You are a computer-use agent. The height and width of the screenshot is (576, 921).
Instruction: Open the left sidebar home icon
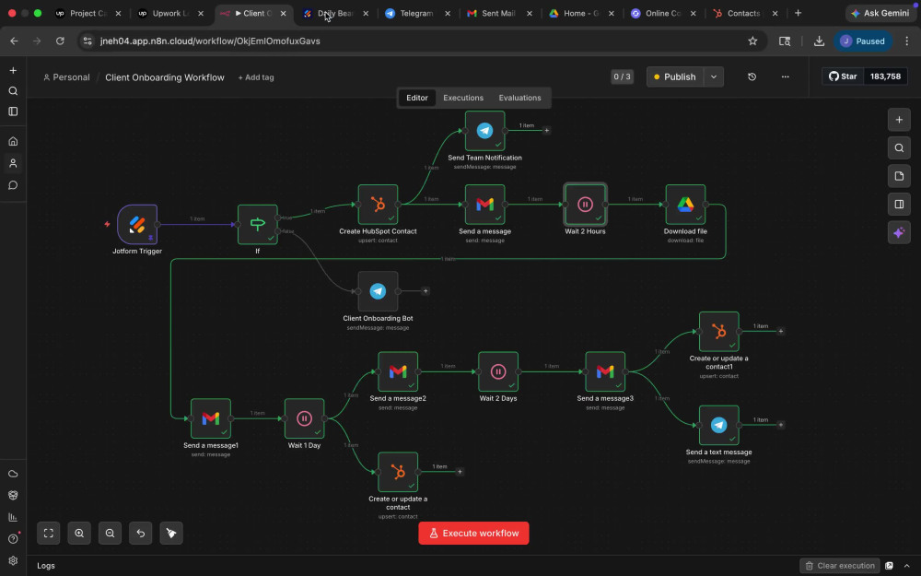tap(13, 141)
